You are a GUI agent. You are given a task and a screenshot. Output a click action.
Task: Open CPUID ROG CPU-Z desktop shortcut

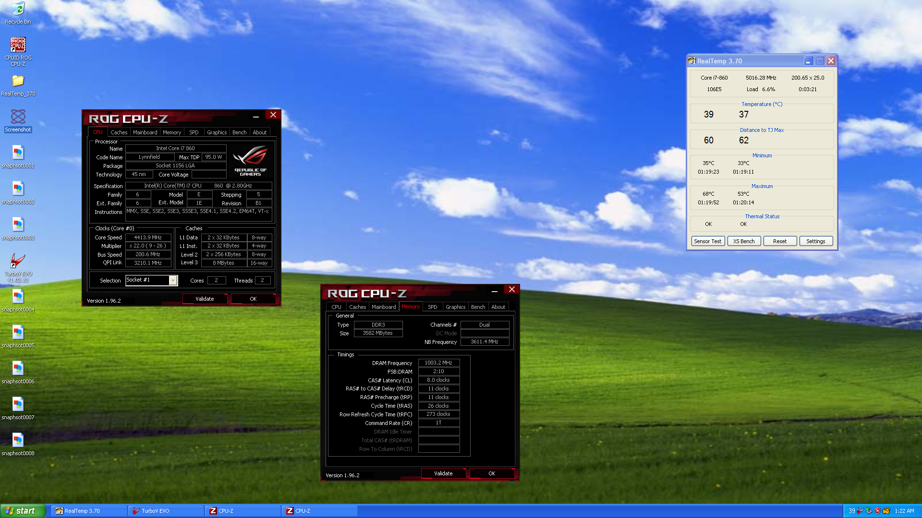coord(18,52)
